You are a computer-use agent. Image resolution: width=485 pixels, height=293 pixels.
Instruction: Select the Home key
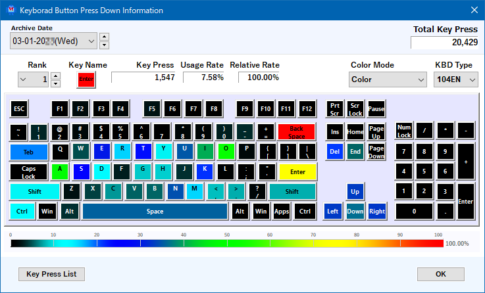[x=355, y=132]
